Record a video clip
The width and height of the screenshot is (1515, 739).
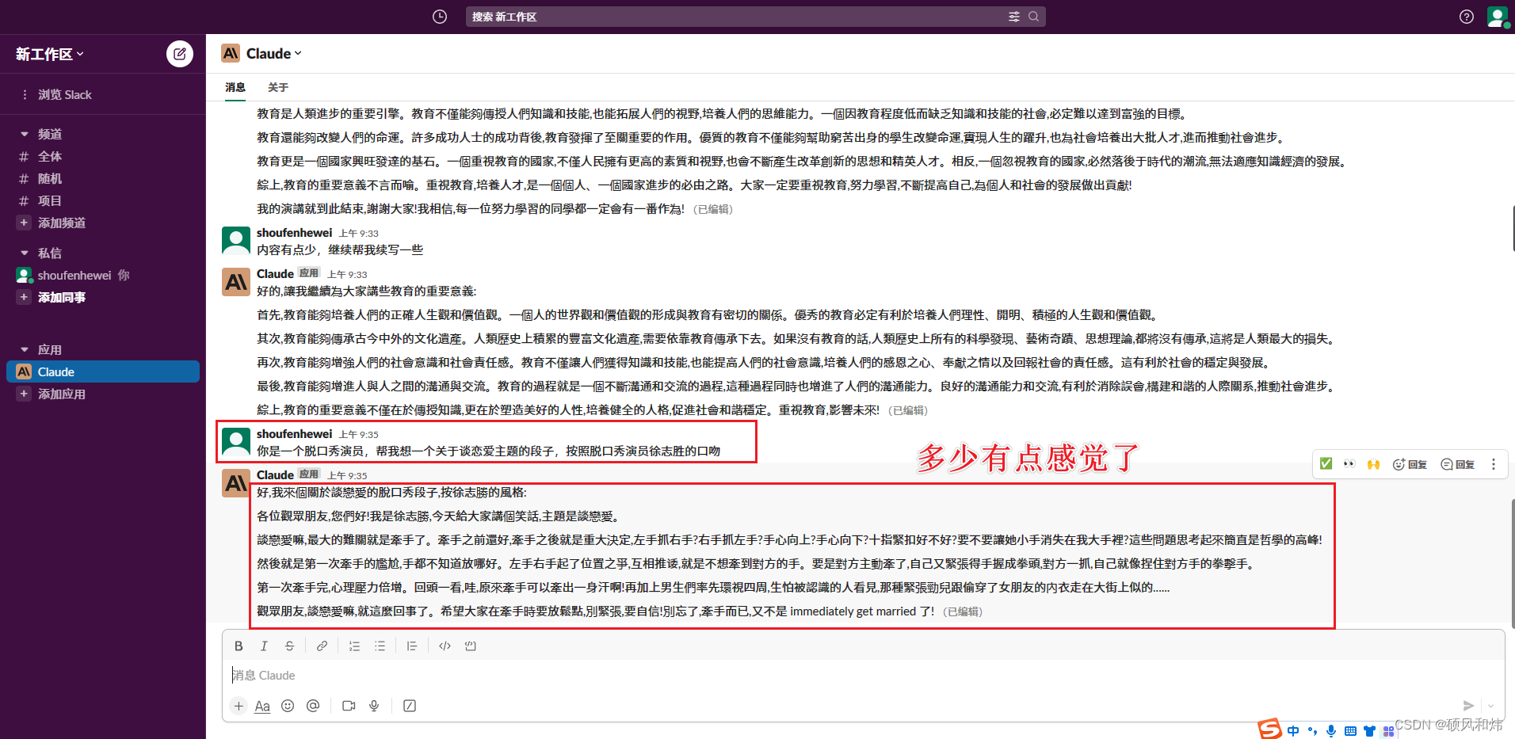point(349,706)
